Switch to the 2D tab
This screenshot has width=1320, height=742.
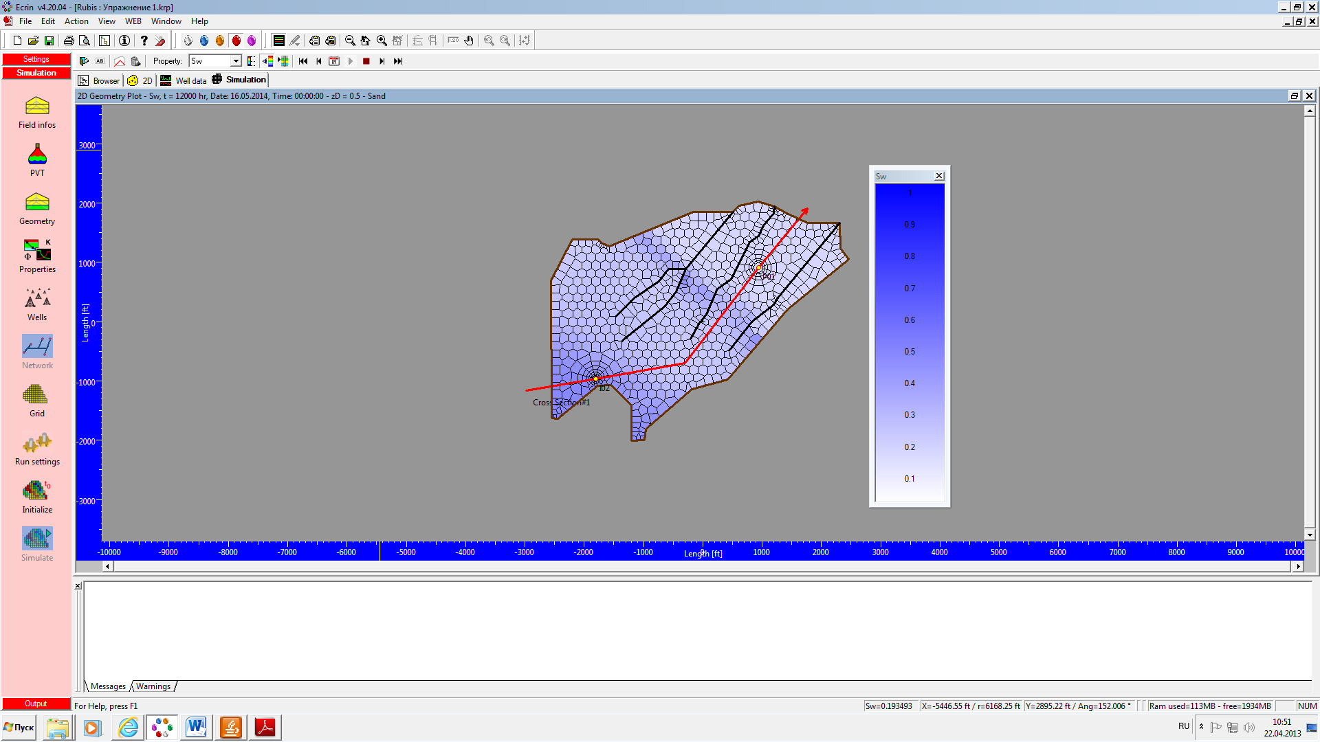[x=140, y=80]
